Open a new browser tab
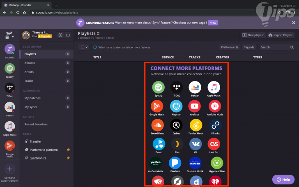Viewport: 299px width, 187px height. coord(56,5)
